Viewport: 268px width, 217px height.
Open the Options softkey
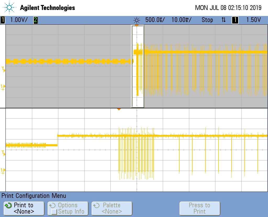click(x=68, y=205)
